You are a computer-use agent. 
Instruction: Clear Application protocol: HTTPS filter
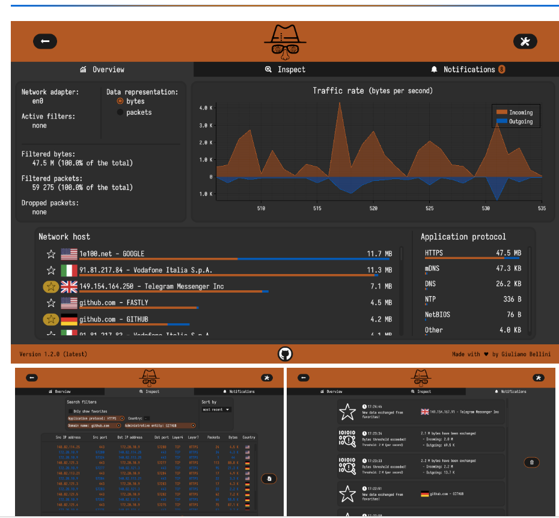(122, 418)
